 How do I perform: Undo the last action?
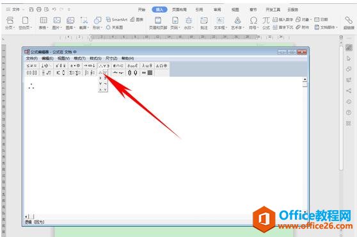[x=54, y=10]
